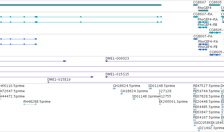Open the CG8607-RA transcript label

coord(203,14)
